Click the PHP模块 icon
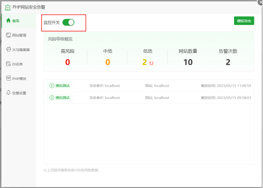Image resolution: width=263 pixels, height=188 pixels. [x=9, y=78]
